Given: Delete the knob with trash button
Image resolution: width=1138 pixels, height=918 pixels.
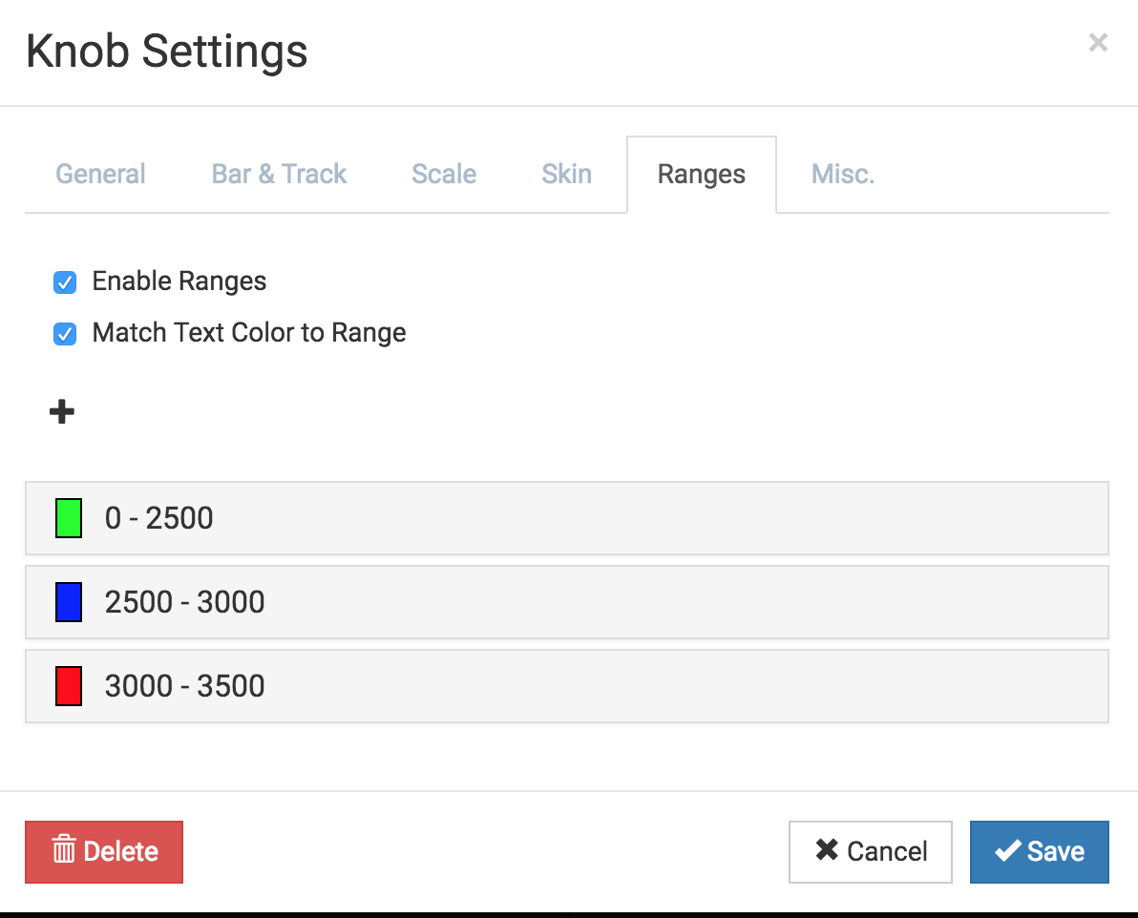Looking at the screenshot, I should (x=104, y=851).
